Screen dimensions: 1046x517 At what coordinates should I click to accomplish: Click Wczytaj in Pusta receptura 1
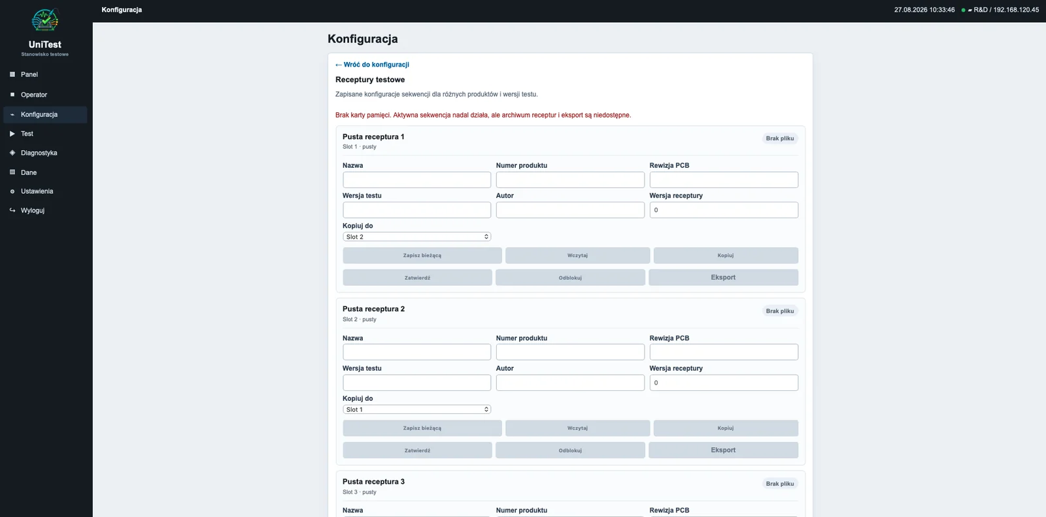[577, 255]
